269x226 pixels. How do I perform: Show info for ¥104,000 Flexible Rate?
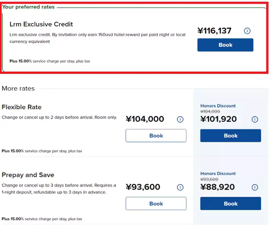[x=180, y=119]
